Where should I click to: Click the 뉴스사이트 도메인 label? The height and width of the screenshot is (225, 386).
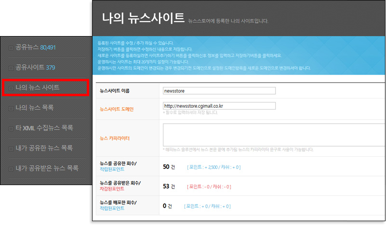(x=117, y=109)
